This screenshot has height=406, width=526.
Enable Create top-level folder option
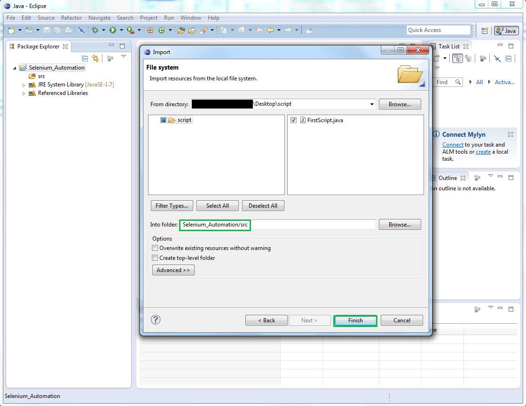pos(155,258)
